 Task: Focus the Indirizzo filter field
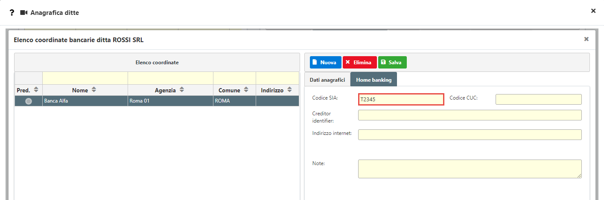coord(277,78)
